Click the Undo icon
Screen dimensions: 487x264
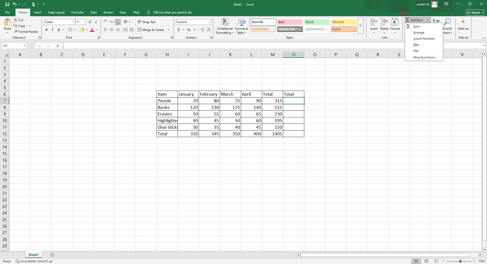point(15,4)
